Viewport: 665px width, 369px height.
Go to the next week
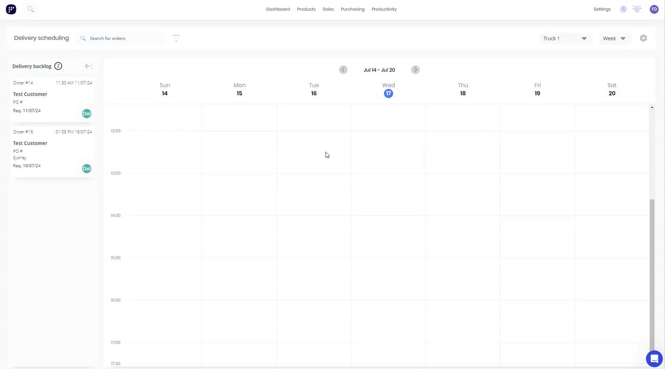point(415,70)
